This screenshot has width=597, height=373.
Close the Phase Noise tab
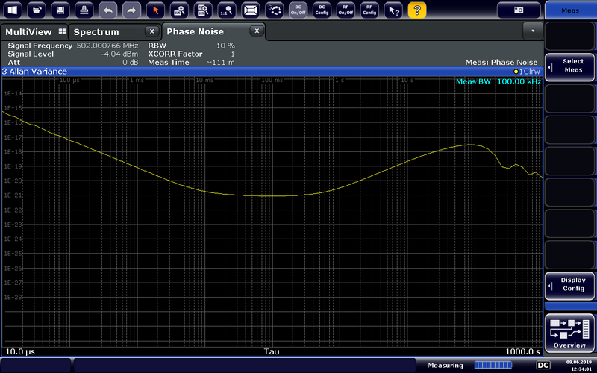pyautogui.click(x=256, y=31)
